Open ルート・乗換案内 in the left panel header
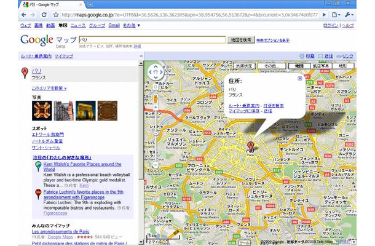Image resolution: width=375 pixels, height=246 pixels. [x=36, y=56]
